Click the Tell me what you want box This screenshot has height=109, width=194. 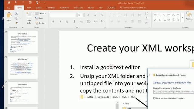tap(134, 8)
